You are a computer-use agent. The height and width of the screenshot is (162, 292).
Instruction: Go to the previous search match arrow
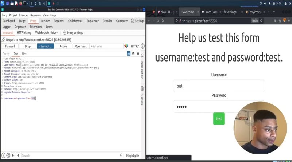(13, 155)
